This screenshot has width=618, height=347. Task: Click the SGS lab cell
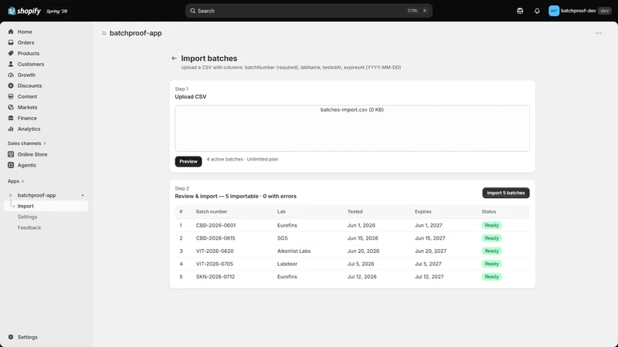coord(282,238)
